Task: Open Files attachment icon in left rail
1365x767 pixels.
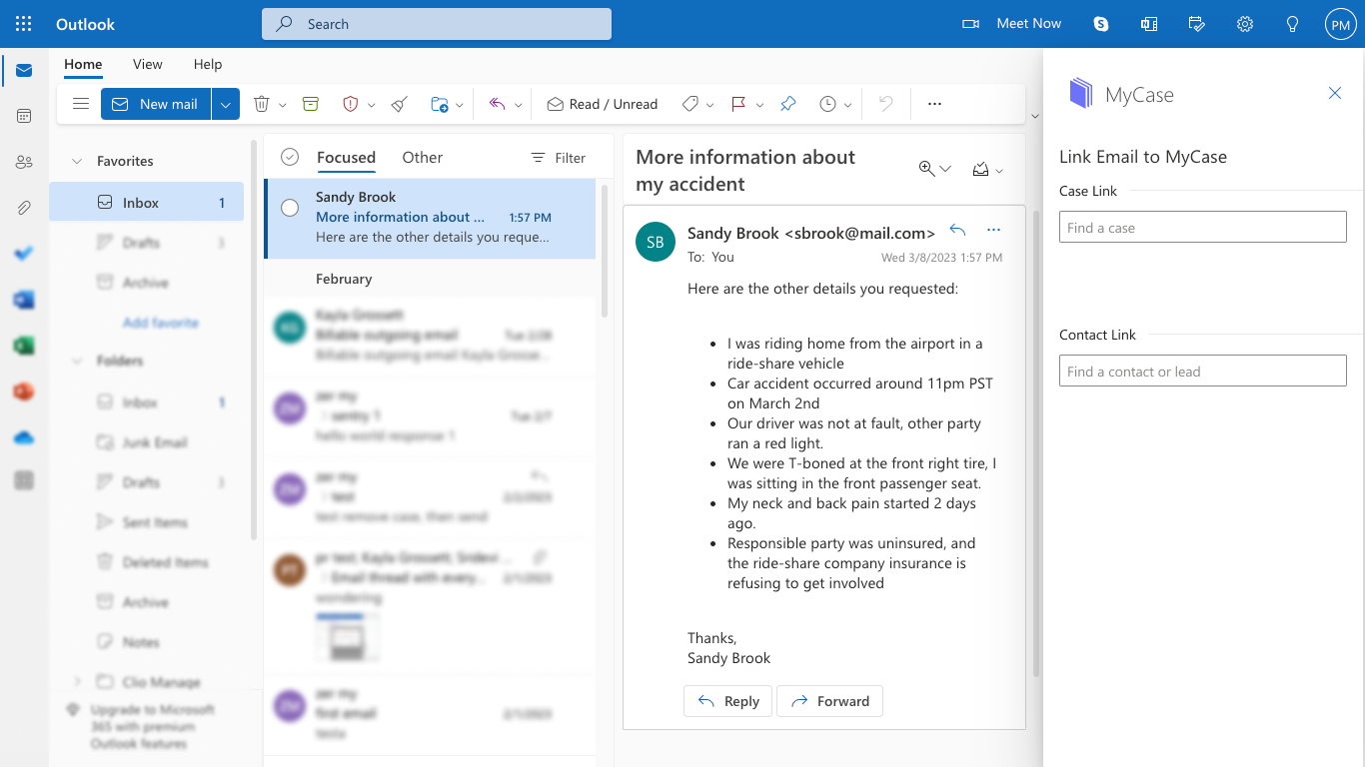Action: (x=24, y=208)
